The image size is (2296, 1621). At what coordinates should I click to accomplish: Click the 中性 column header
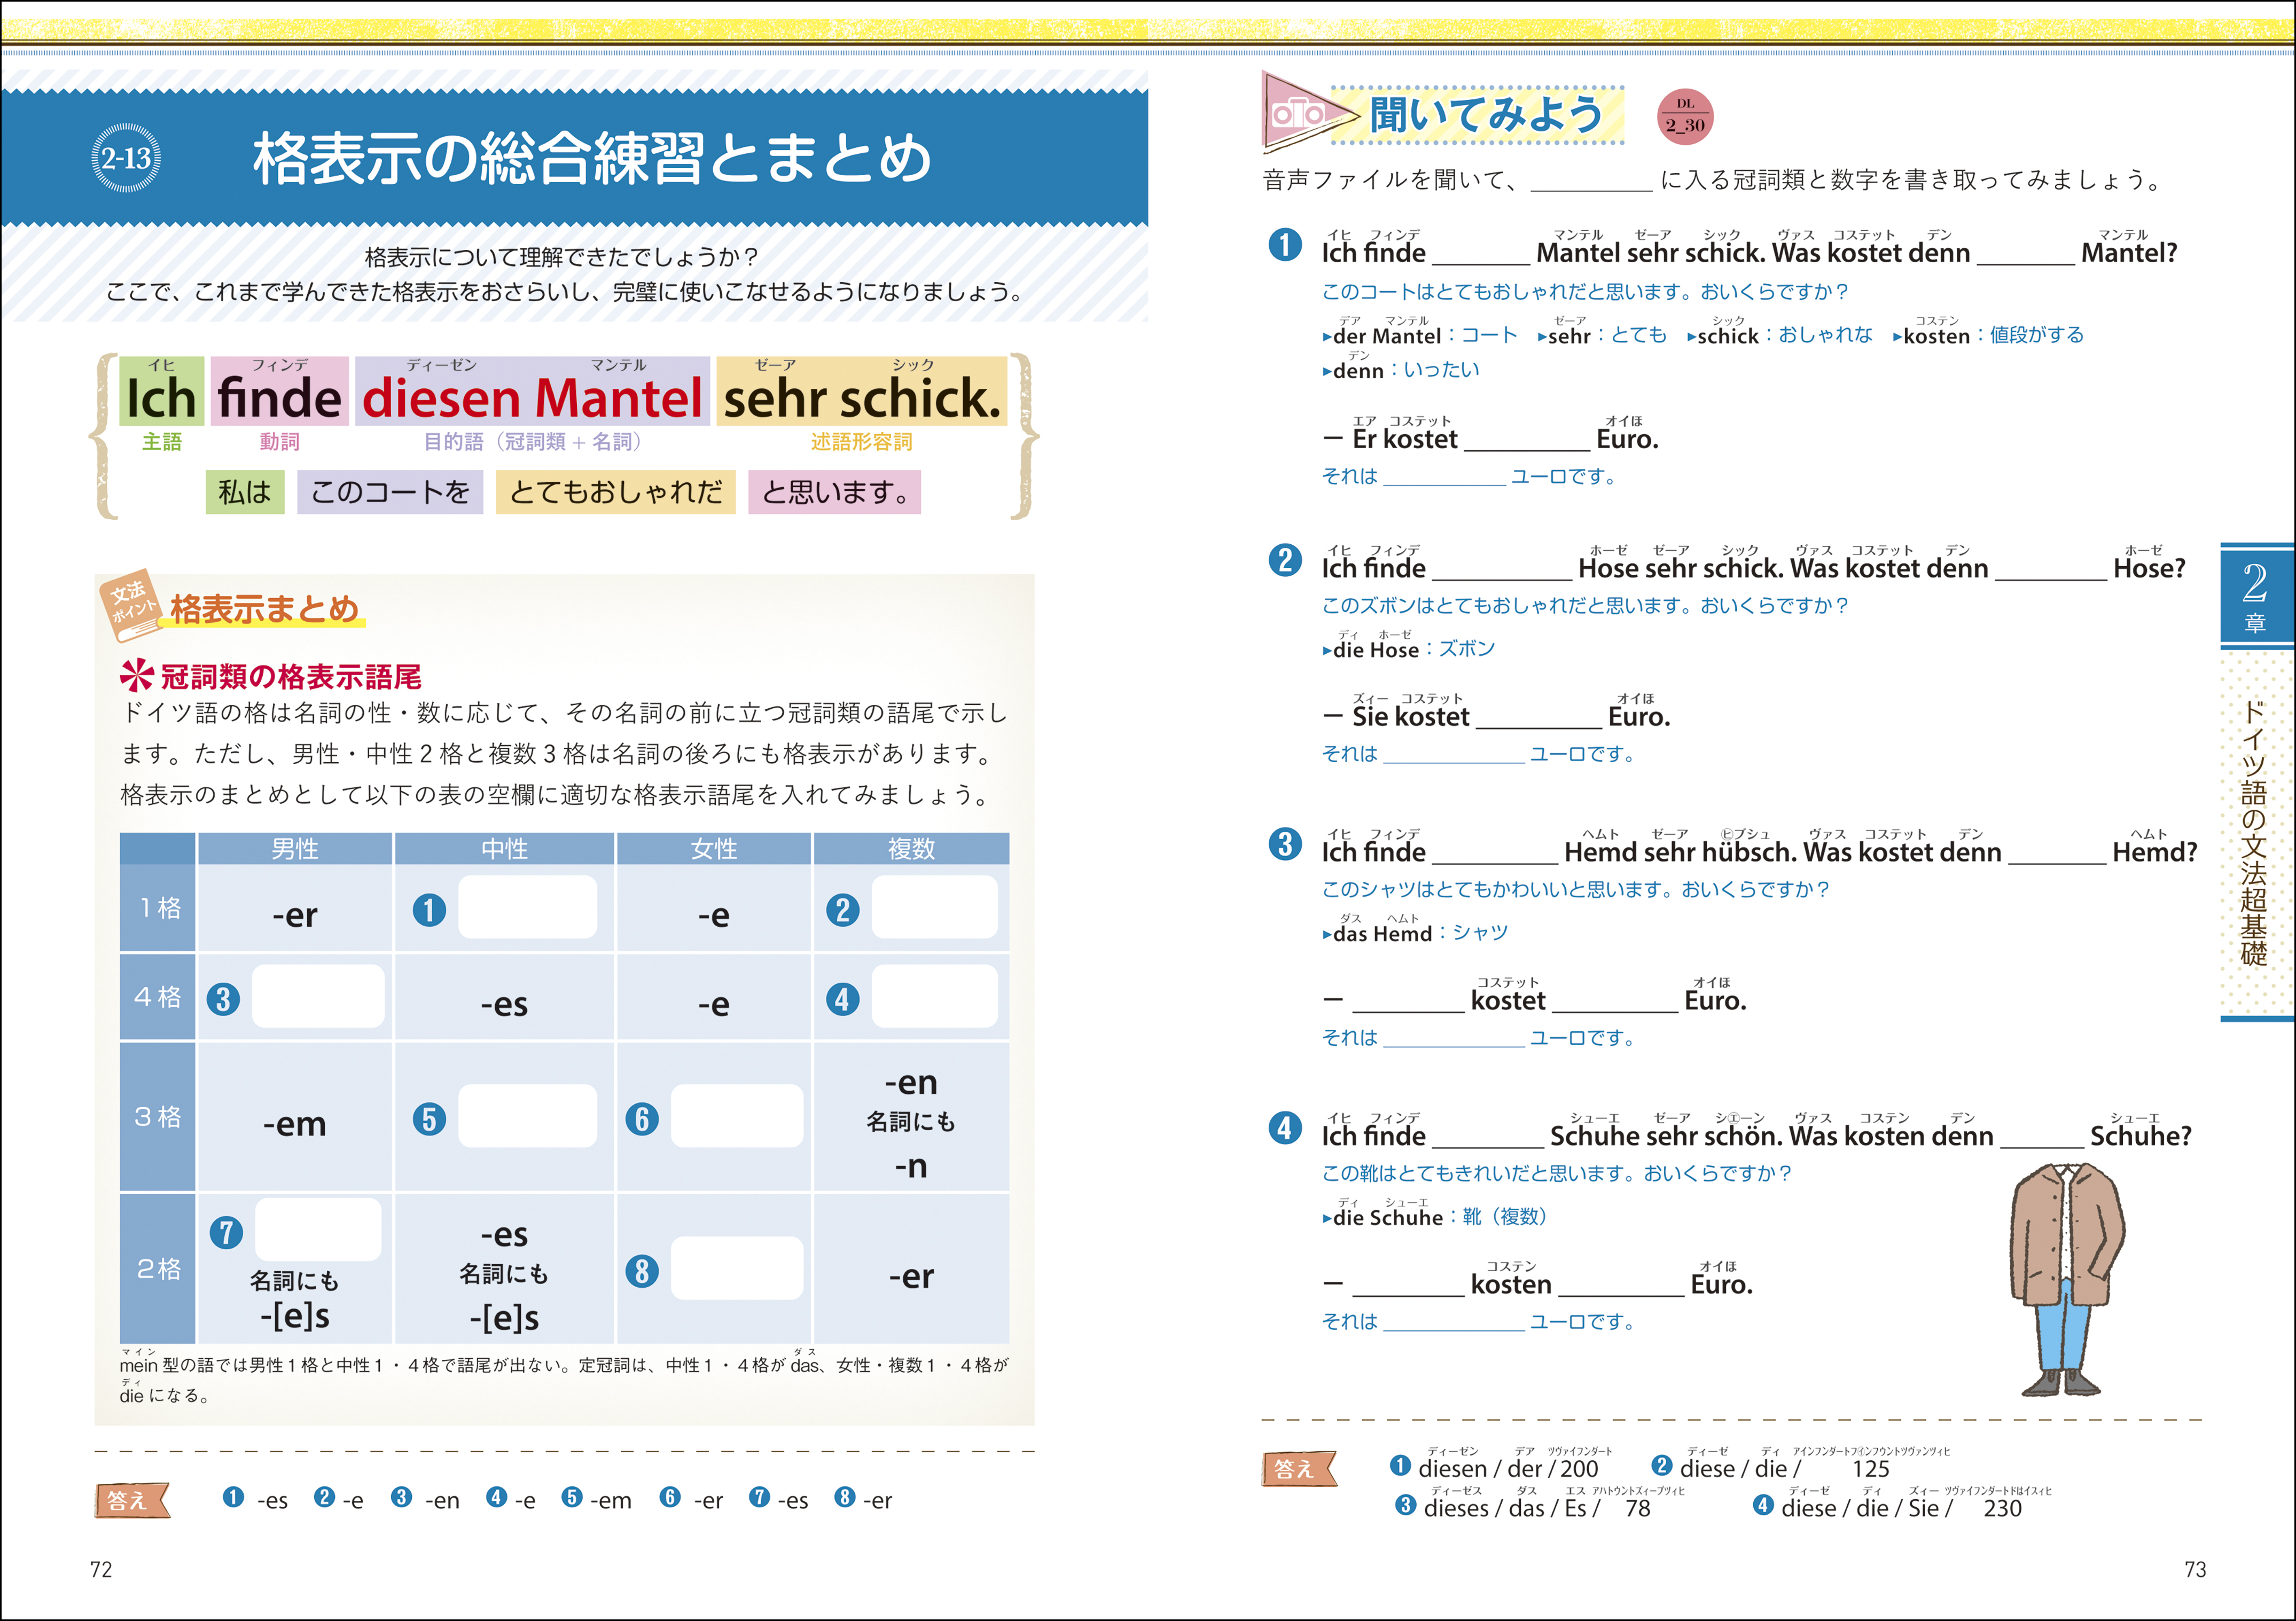[504, 848]
